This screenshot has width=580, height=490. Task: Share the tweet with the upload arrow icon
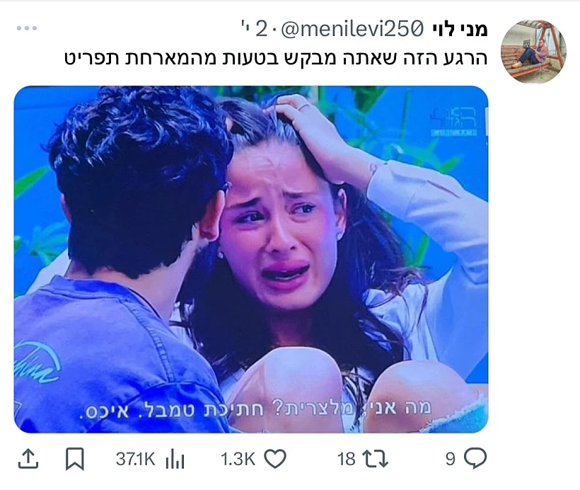(28, 459)
